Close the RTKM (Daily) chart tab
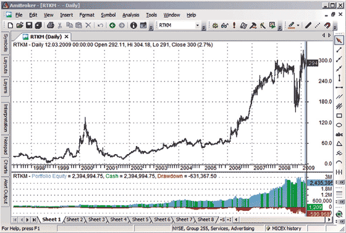The height and width of the screenshot is (233, 346). (67, 36)
